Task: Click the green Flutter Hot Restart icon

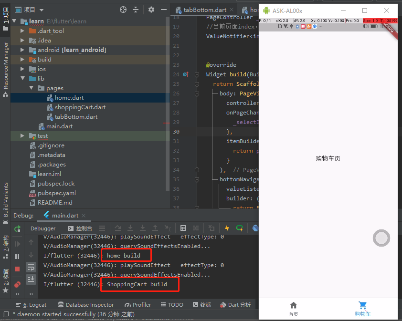Action: click(x=240, y=228)
